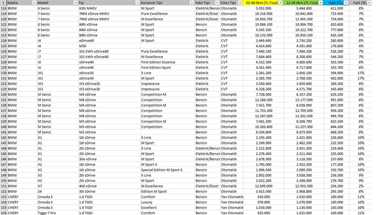The image size is (383, 215).
Task: Select the Marka header cell
Action: pos(19,3)
